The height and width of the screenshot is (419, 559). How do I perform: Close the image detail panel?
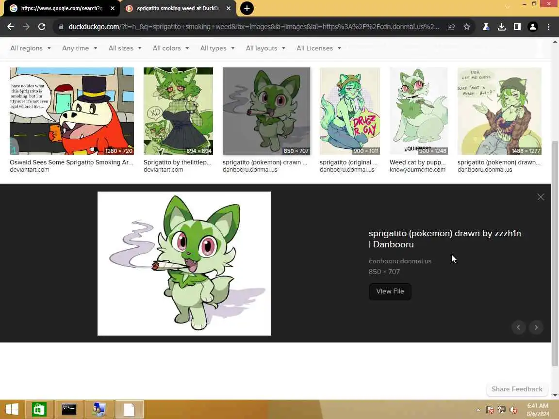(541, 197)
